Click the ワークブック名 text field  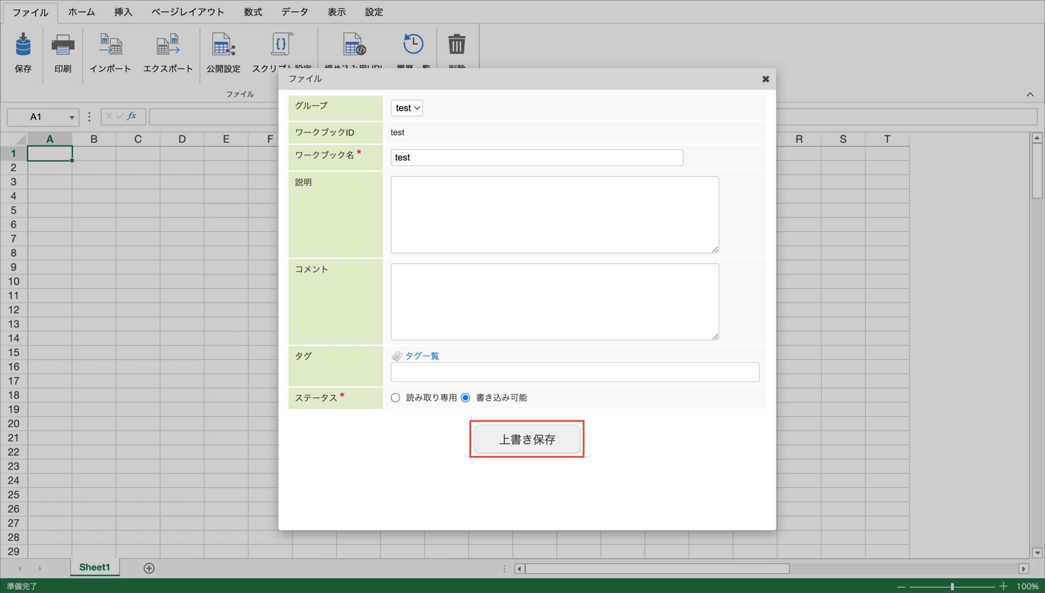click(x=537, y=157)
